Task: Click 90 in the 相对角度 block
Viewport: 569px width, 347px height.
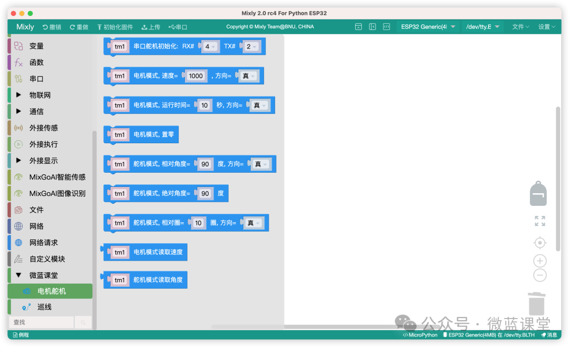Action: click(x=205, y=164)
